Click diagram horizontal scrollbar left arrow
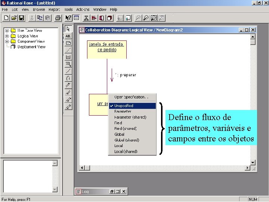 pos(82,168)
